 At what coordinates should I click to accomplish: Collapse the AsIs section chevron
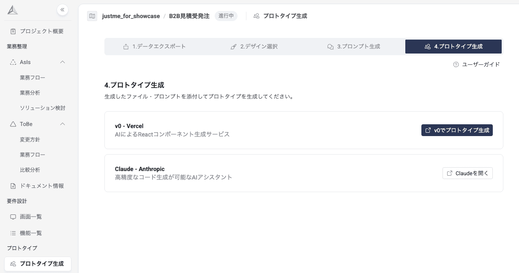click(63, 62)
